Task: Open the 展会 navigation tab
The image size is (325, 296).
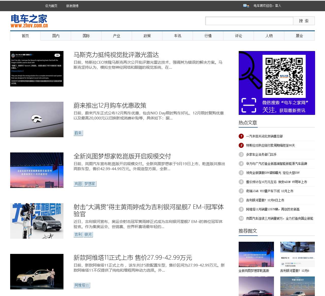Action: (300, 36)
